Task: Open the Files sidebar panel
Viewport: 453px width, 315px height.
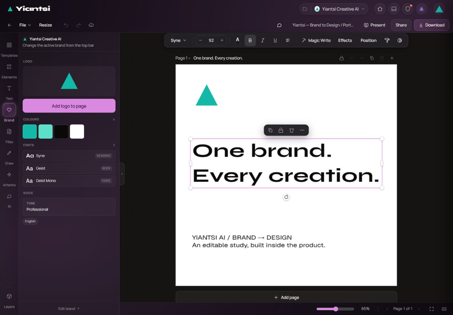Action: click(9, 136)
